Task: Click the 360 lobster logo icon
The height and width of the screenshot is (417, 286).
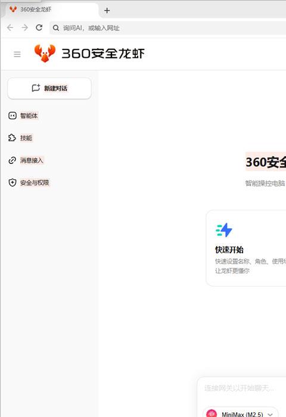Action: pyautogui.click(x=45, y=53)
